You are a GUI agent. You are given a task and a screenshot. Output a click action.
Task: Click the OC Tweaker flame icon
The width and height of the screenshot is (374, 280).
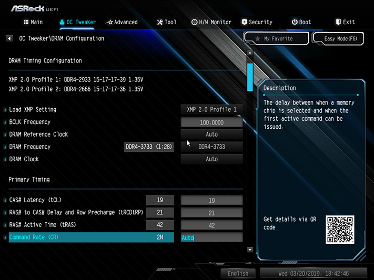pyautogui.click(x=62, y=22)
